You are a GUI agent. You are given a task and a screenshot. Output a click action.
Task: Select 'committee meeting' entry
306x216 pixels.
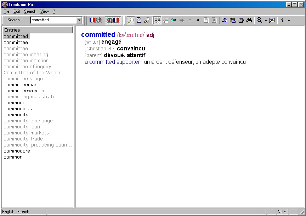click(26, 55)
